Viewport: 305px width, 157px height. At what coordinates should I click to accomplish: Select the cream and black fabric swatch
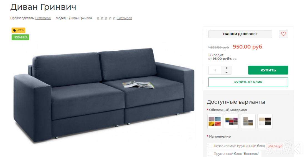[265, 122]
